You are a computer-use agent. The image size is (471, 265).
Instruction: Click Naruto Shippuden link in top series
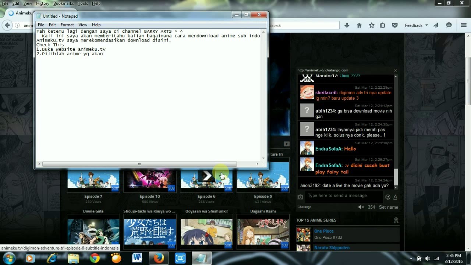332,248
